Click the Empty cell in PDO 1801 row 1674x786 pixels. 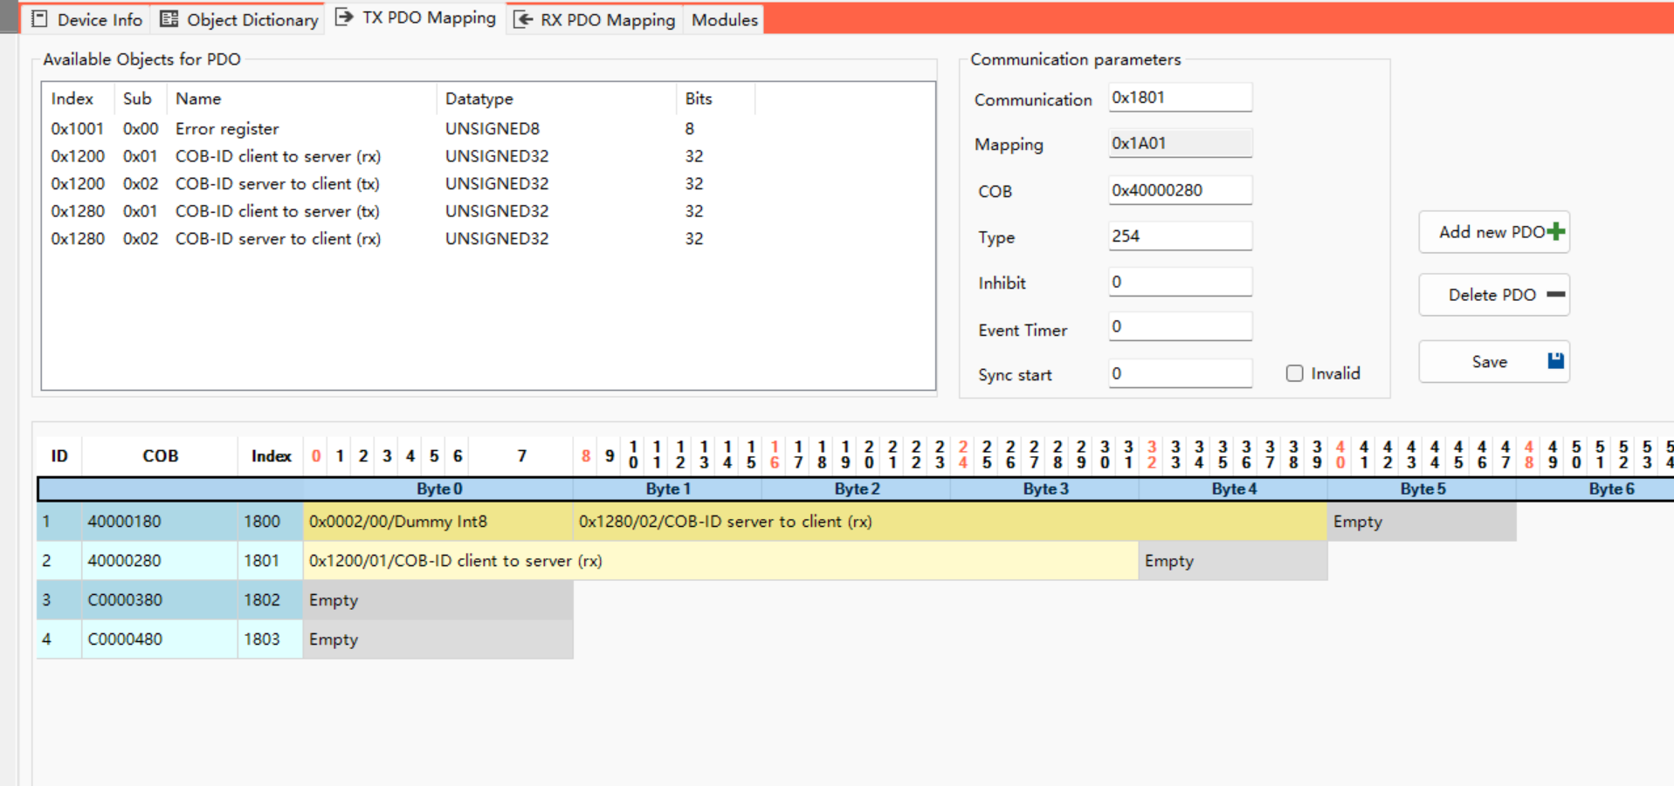tap(1233, 561)
